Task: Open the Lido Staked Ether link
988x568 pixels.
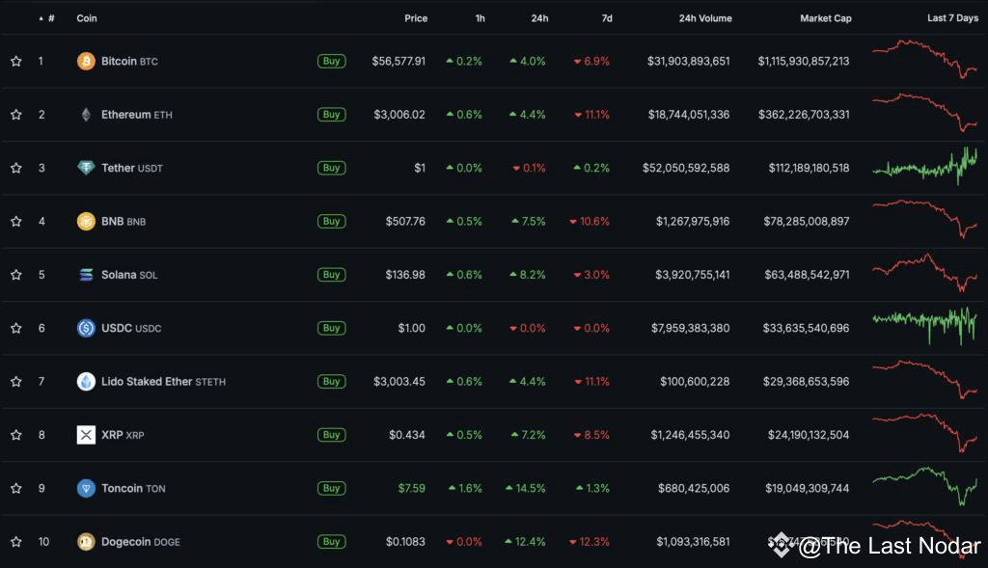Action: pyautogui.click(x=147, y=382)
